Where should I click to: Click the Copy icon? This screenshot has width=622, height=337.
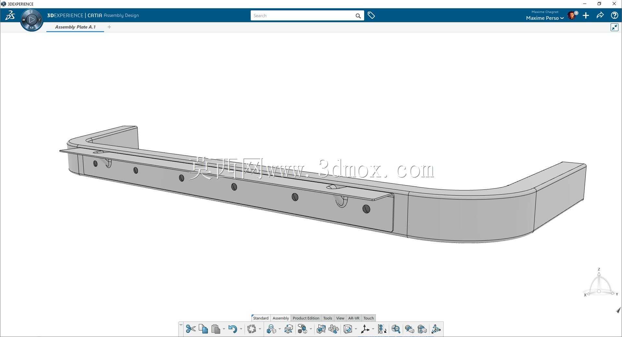pos(203,329)
